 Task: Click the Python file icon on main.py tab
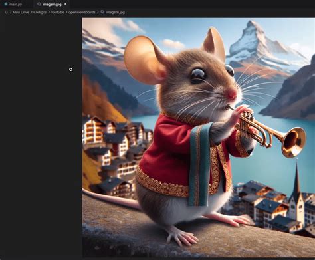point(6,4)
